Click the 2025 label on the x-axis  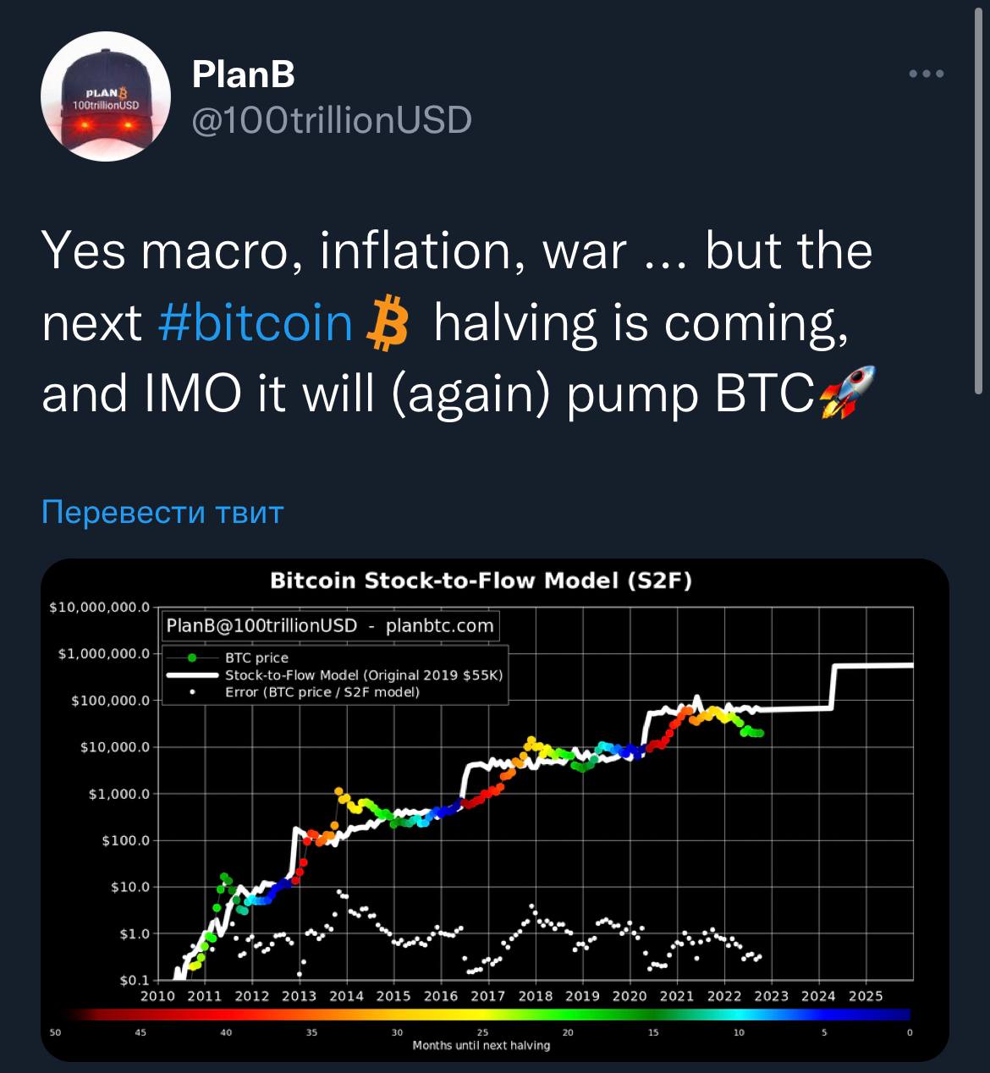[x=865, y=996]
